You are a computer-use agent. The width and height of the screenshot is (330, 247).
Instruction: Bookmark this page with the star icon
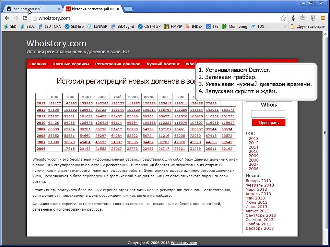pyautogui.click(x=283, y=18)
